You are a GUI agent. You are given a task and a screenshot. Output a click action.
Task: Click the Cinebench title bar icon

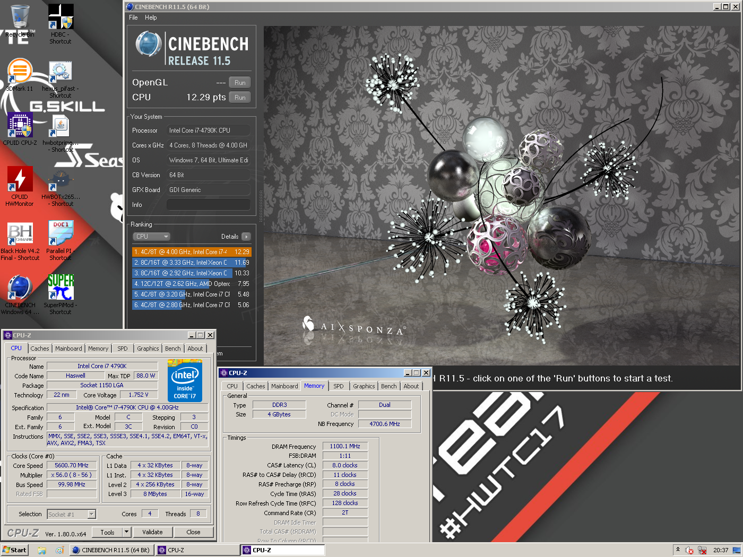point(130,7)
